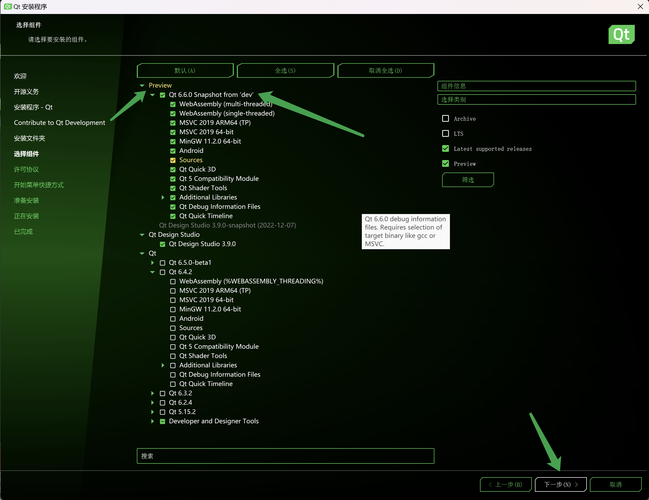Uncheck MSVC 2019 64-bit under Qt 6.6.0
The width and height of the screenshot is (649, 500).
(173, 132)
